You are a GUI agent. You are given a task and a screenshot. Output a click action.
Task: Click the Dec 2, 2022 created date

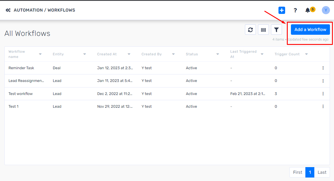coord(115,94)
